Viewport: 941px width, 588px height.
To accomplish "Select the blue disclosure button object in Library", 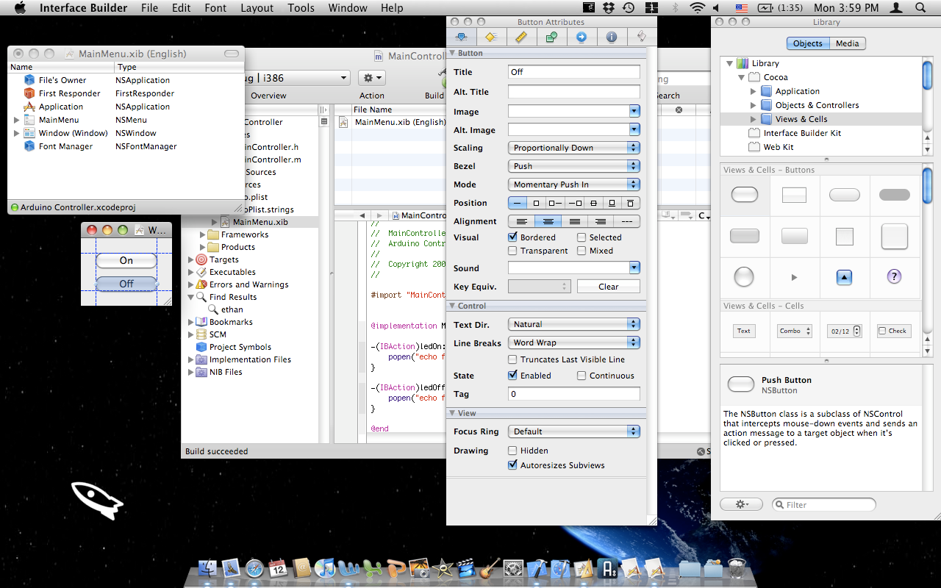I will [x=844, y=277].
